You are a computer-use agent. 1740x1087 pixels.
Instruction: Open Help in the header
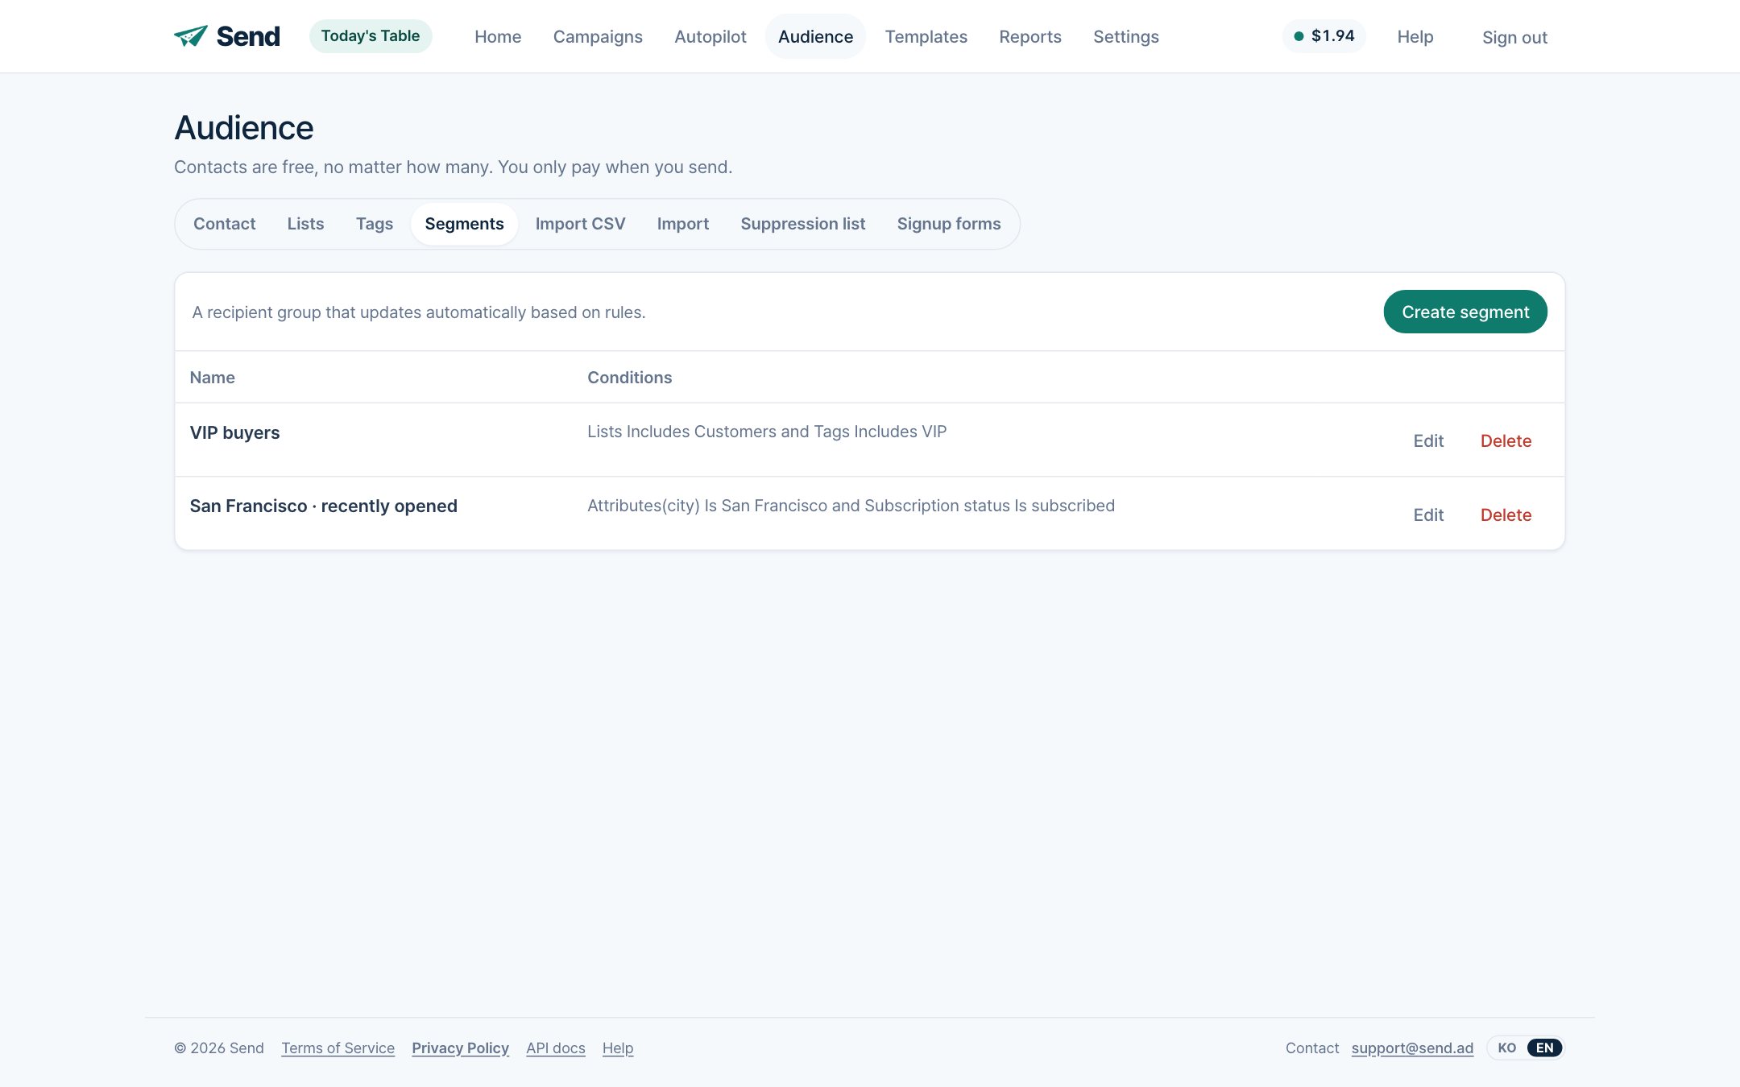1415,37
